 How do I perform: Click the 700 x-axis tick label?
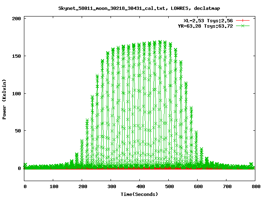(x=227, y=186)
